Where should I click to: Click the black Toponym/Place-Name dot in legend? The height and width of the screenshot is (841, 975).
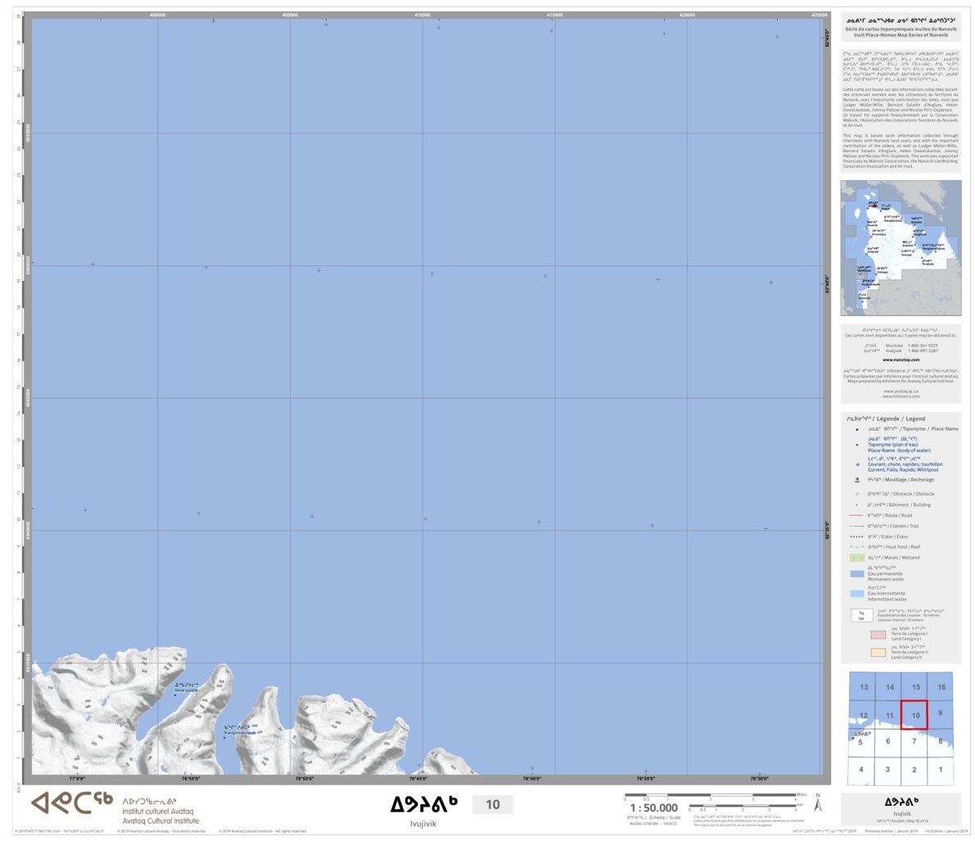coord(856,428)
